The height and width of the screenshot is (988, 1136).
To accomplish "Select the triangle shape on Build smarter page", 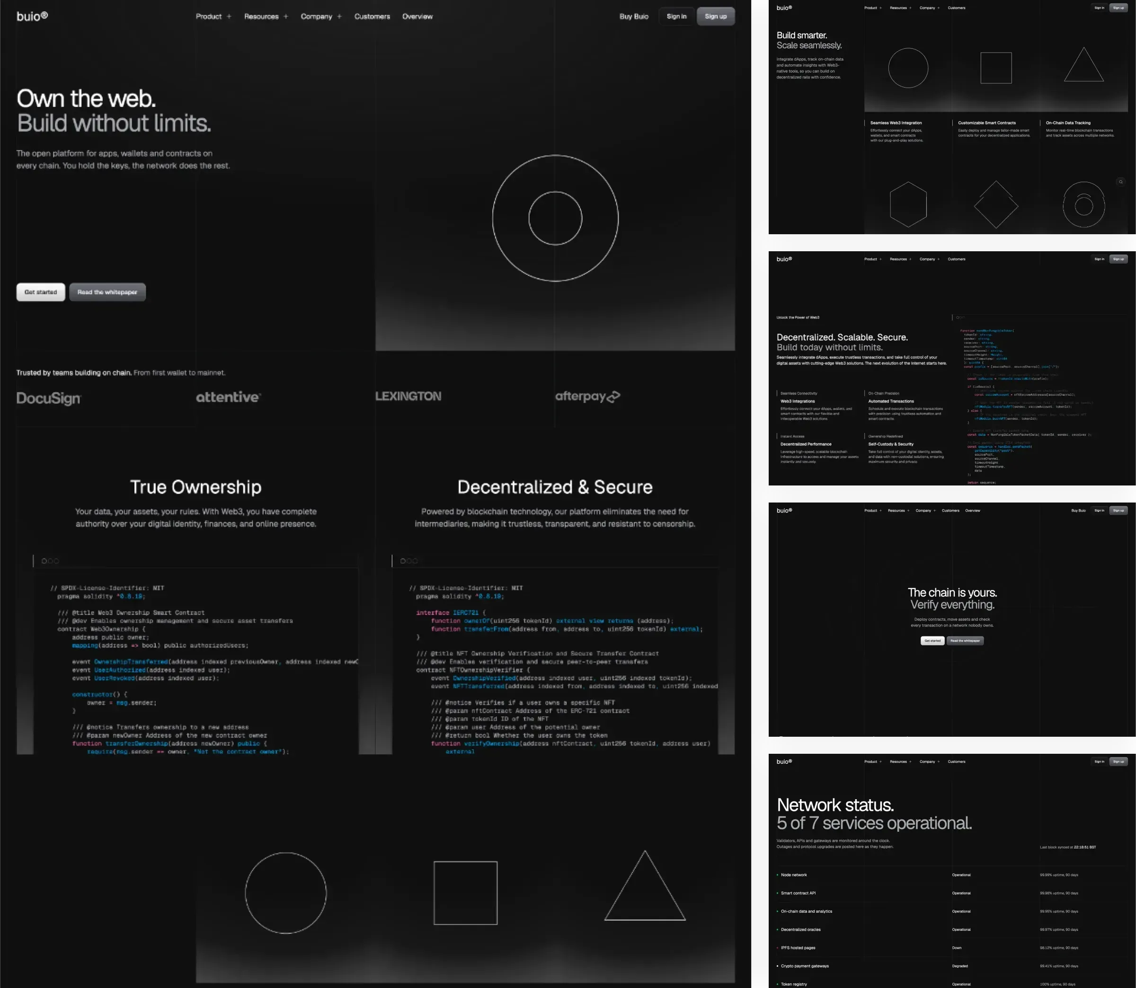I will (x=1083, y=64).
